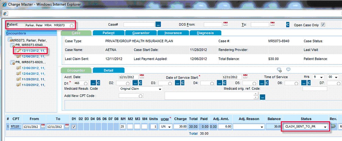This screenshot has width=342, height=141.
Task: Open the Case# lookup ellipsis button
Action: click(x=158, y=24)
